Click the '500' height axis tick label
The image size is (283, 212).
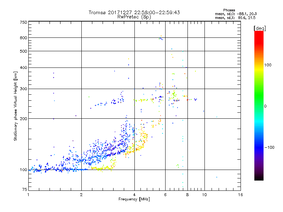click(23, 51)
